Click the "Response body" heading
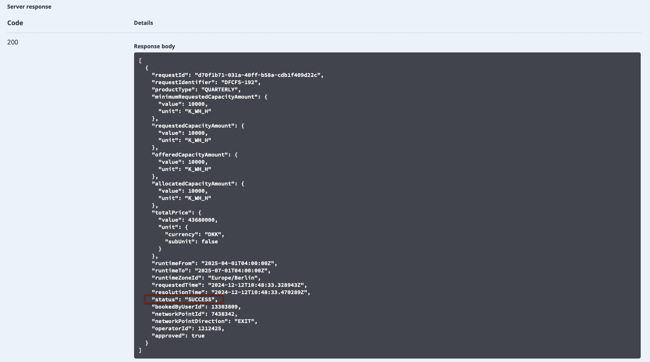 point(154,46)
